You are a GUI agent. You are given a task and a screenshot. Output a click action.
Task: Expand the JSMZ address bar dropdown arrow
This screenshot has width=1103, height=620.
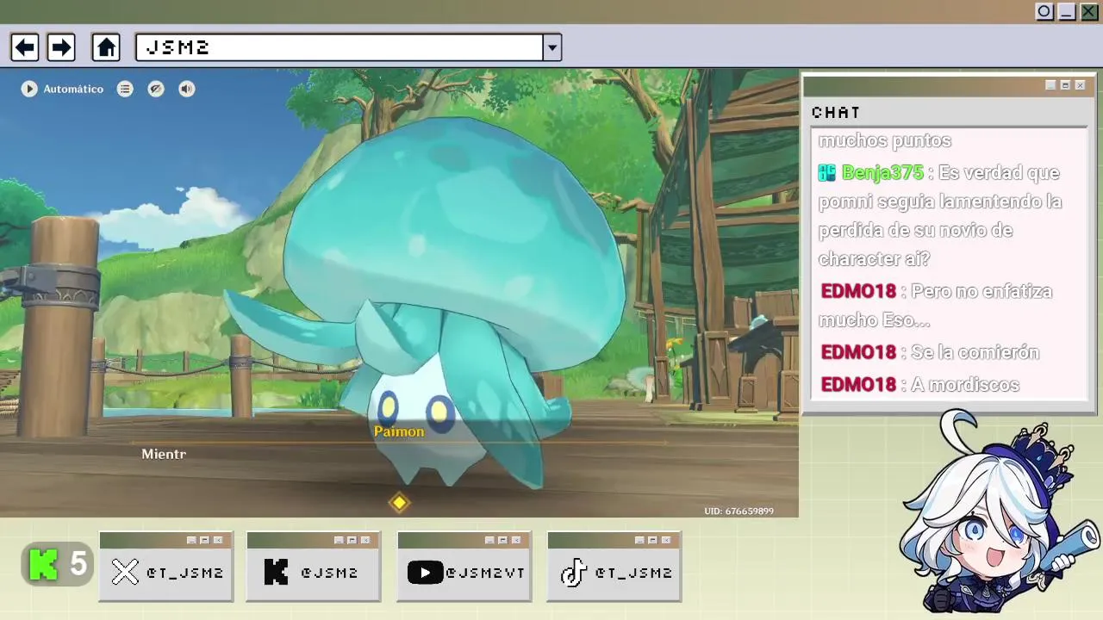click(552, 47)
